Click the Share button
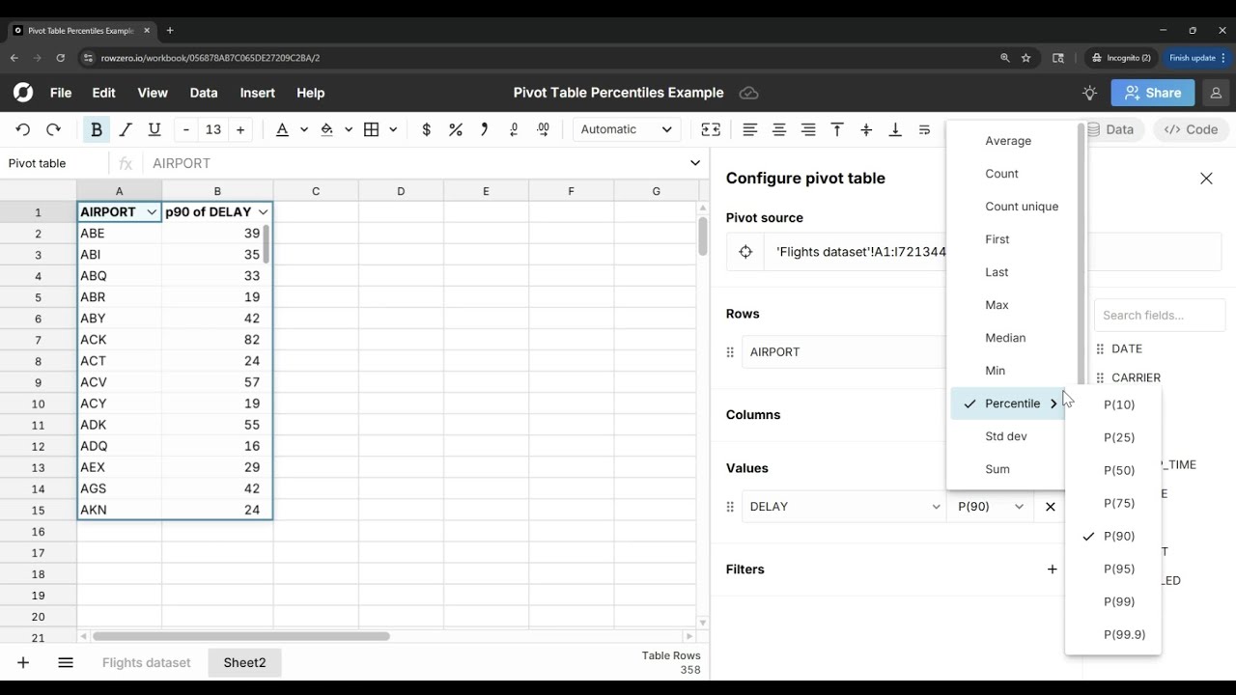1236x695 pixels. pos(1153,93)
